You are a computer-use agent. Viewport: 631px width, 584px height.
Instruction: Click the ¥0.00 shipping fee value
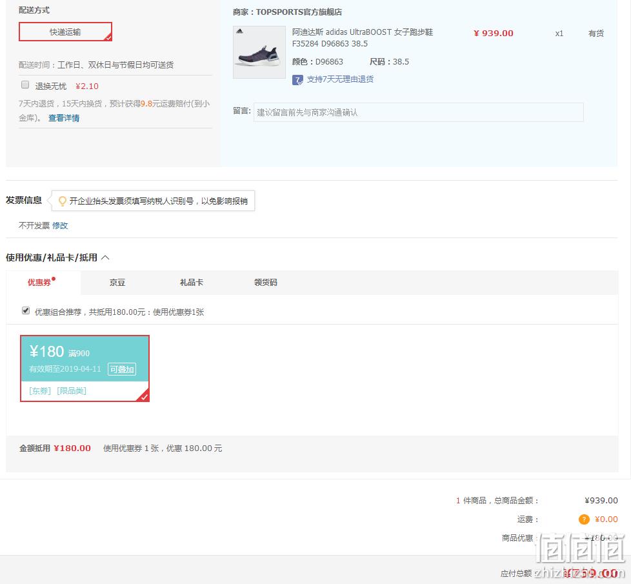[606, 519]
